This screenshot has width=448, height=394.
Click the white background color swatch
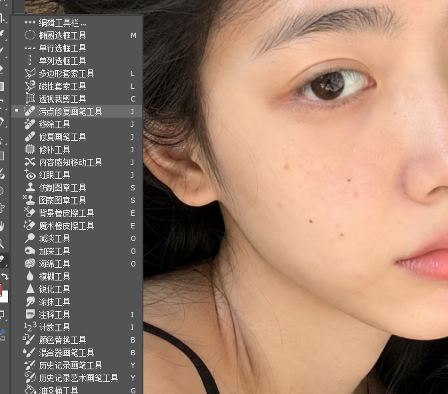click(5, 298)
